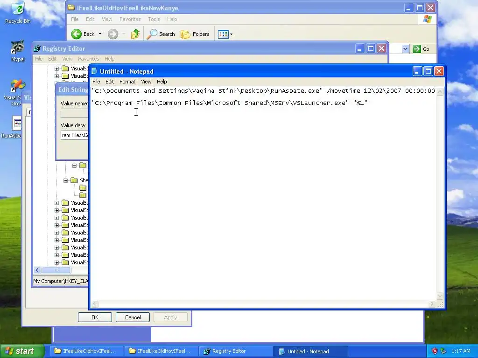This screenshot has height=358, width=478.
Task: Open Search in the Explorer toolbar
Action: [161, 34]
